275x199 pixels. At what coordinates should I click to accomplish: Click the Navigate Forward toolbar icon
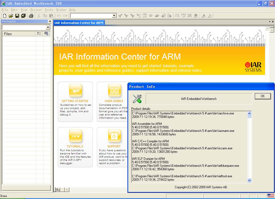click(x=170, y=16)
